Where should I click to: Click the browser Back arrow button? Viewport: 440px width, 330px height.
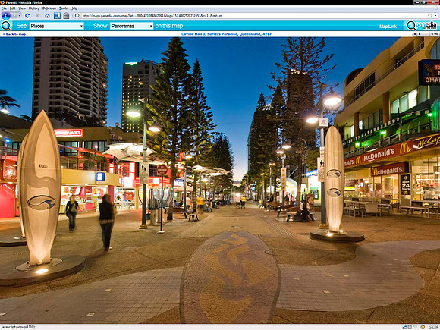point(5,16)
